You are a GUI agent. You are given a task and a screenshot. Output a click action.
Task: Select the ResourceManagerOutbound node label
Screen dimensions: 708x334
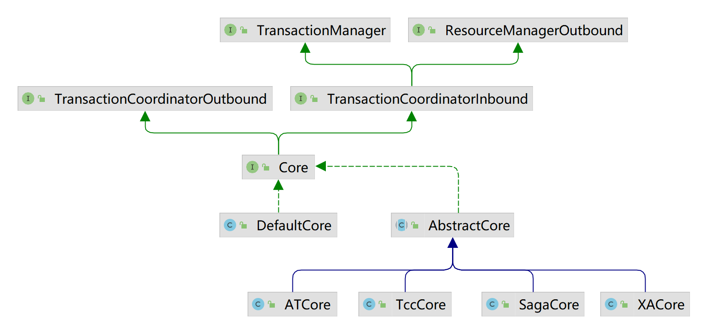[x=534, y=30]
